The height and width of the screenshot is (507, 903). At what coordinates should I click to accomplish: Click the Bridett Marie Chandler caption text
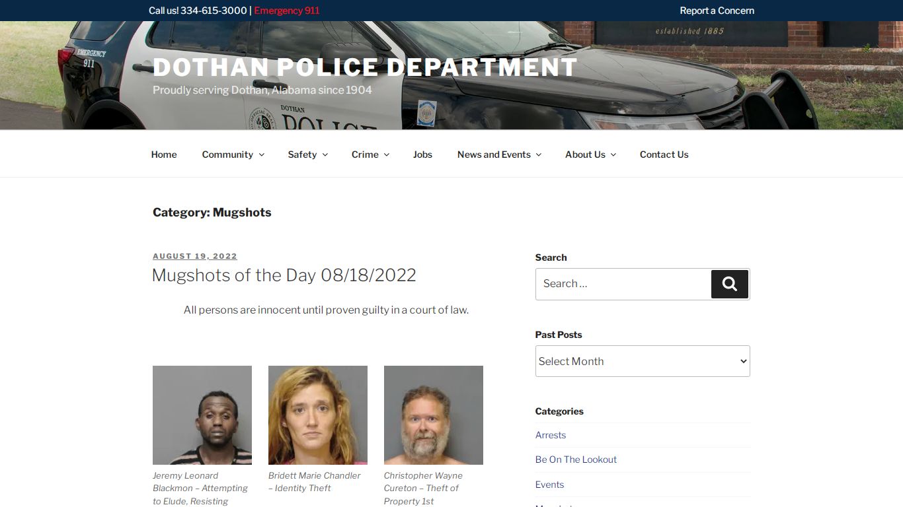(x=315, y=482)
